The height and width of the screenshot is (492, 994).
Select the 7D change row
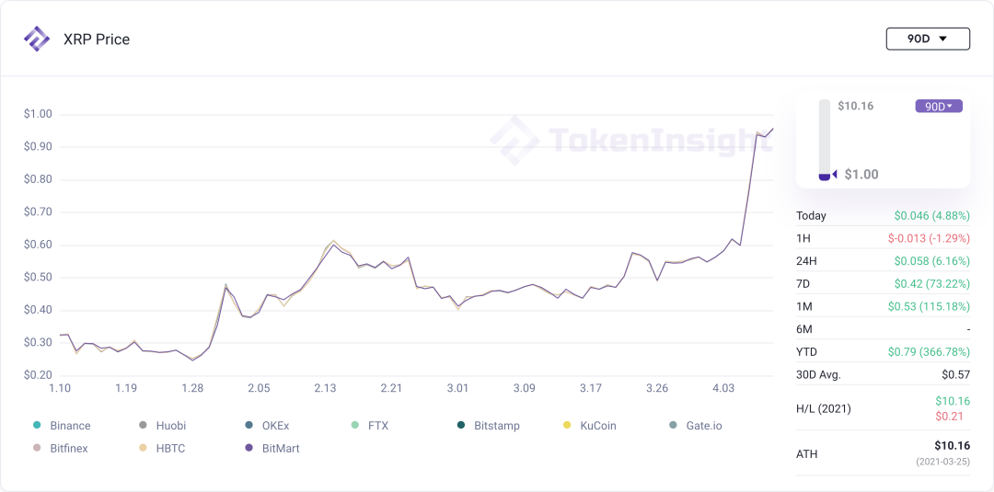click(x=882, y=283)
